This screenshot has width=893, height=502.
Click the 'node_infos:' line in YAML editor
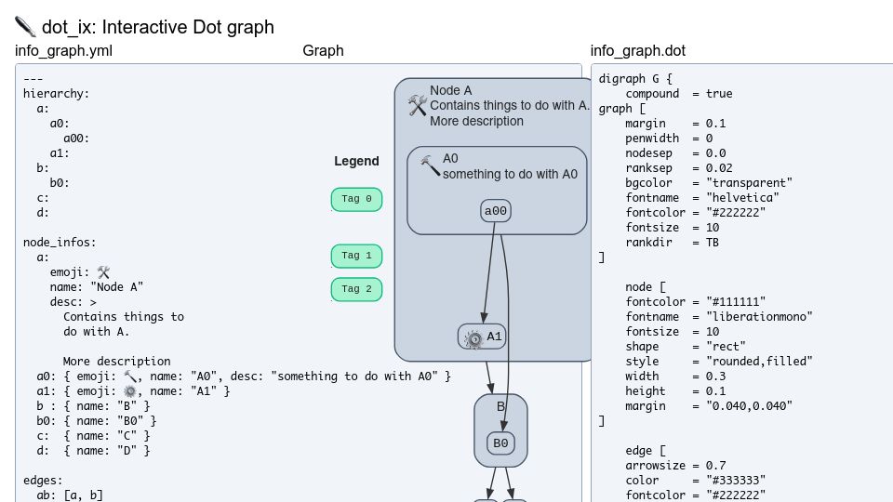coord(60,242)
